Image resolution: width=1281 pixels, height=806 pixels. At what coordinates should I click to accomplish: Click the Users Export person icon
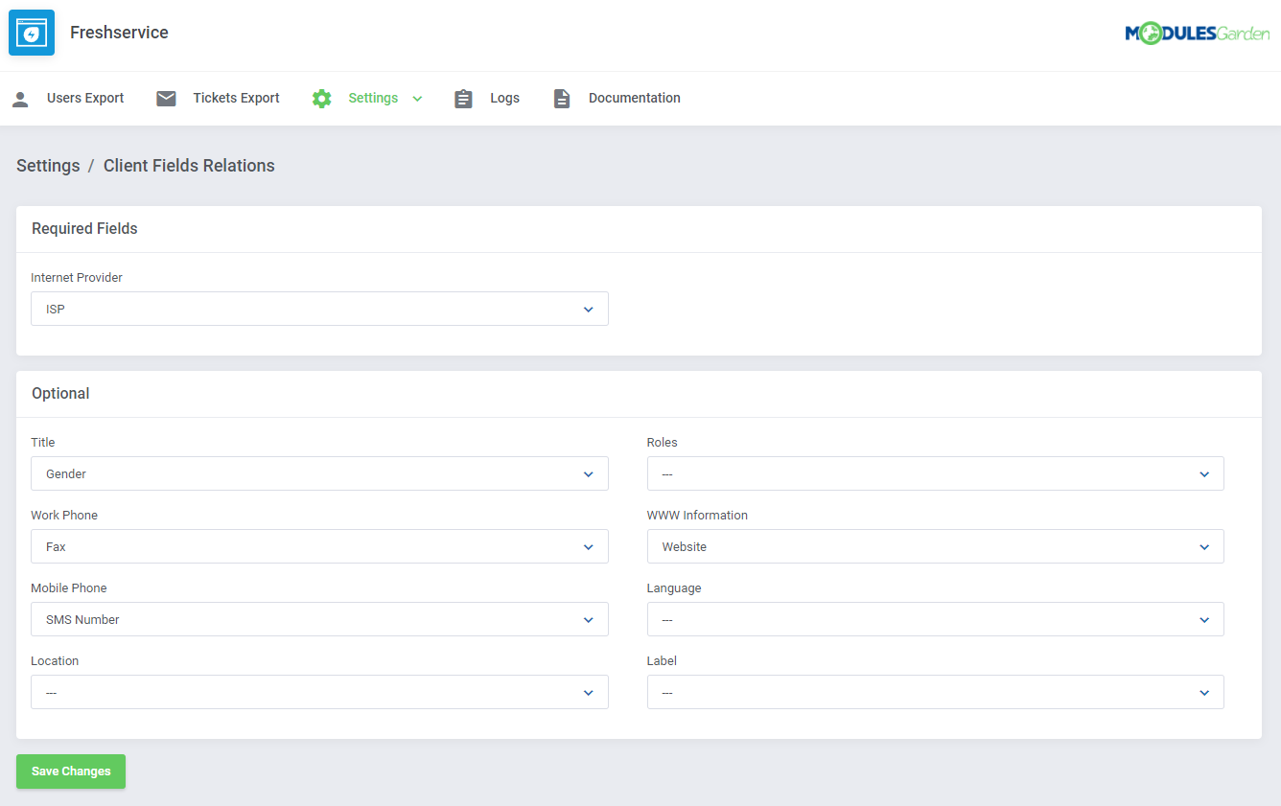click(x=20, y=99)
